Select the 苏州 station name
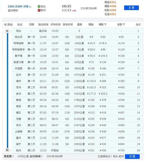The image size is (146, 161). (x=18, y=125)
